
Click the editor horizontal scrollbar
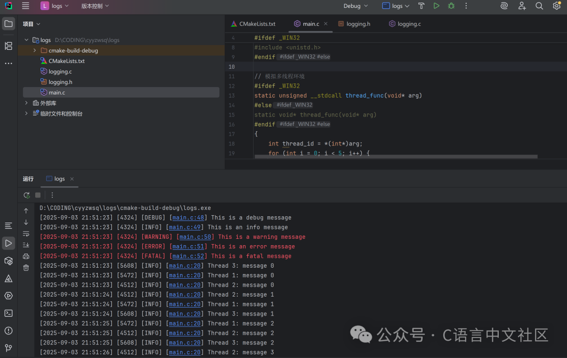pyautogui.click(x=396, y=156)
